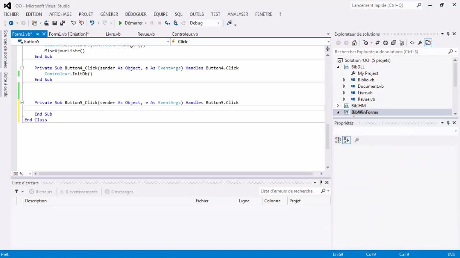This screenshot has height=258, width=460.
Task: Switch to the Form1.vb [Création] tab
Action: 69,34
